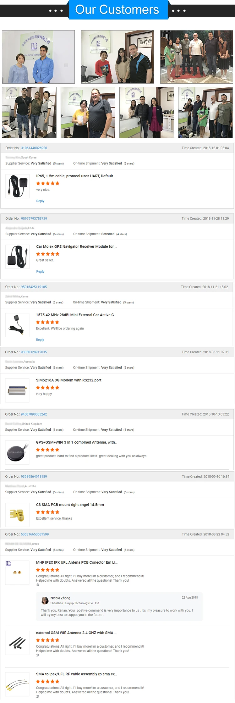Click Nicole Zhong's avatar icon
Viewport: 235px width, 703px height.
tap(45, 601)
